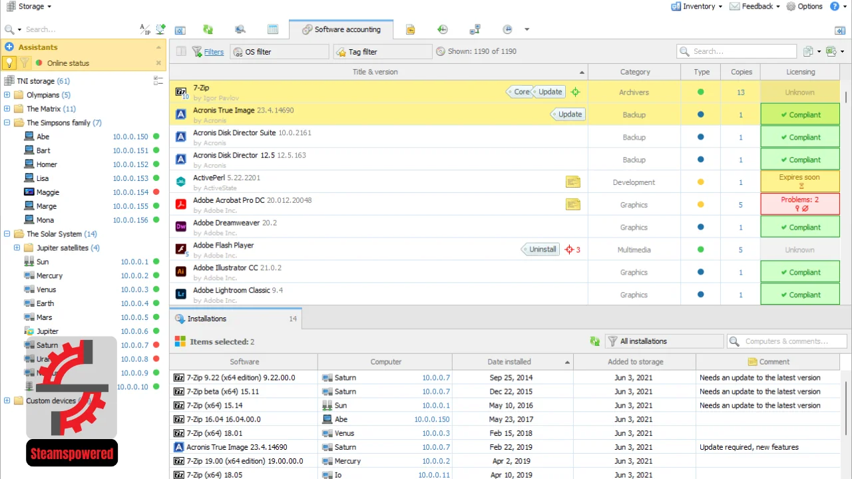The height and width of the screenshot is (479, 852).
Task: Open the All installations filter dropdown
Action: coord(664,341)
